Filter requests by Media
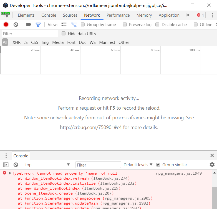 tap(58, 42)
